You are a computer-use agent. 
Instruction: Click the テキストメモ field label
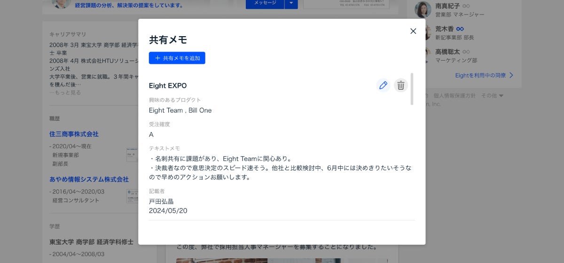pyautogui.click(x=164, y=148)
